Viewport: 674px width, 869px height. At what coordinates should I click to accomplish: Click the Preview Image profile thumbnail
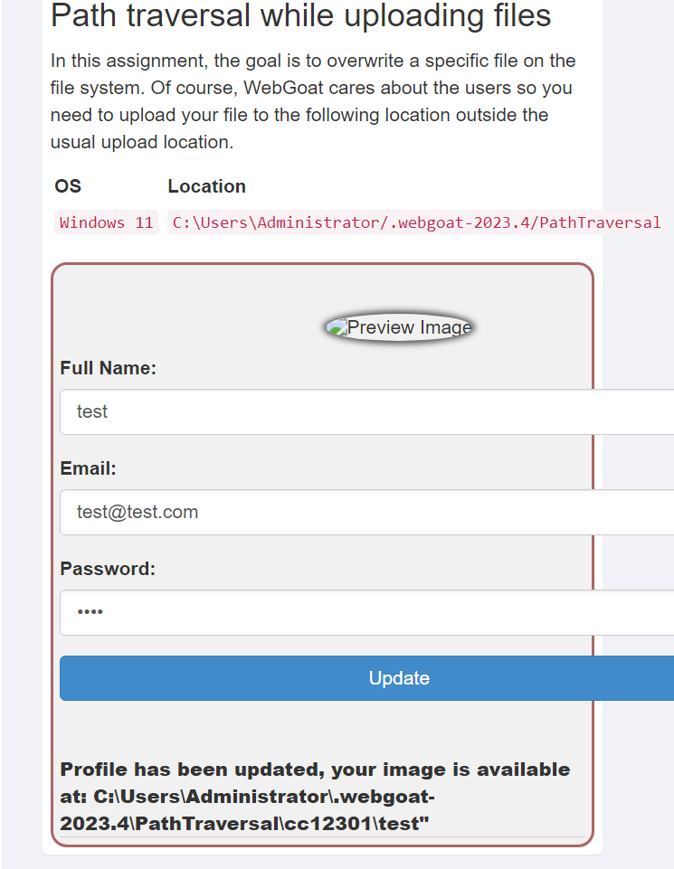[399, 327]
